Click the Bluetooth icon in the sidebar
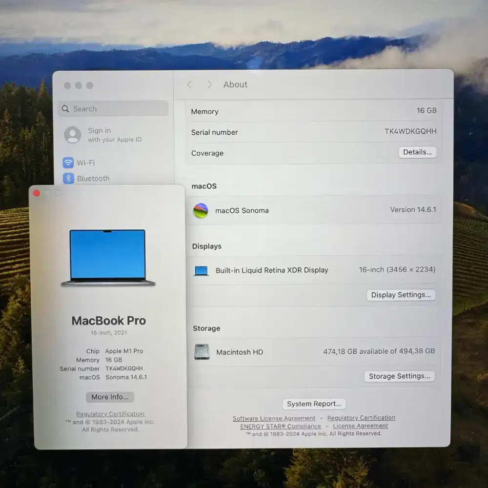This screenshot has height=488, width=488. pos(68,179)
